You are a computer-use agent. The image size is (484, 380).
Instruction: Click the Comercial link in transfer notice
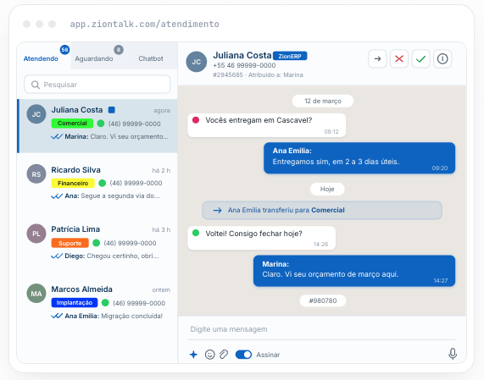[328, 210]
